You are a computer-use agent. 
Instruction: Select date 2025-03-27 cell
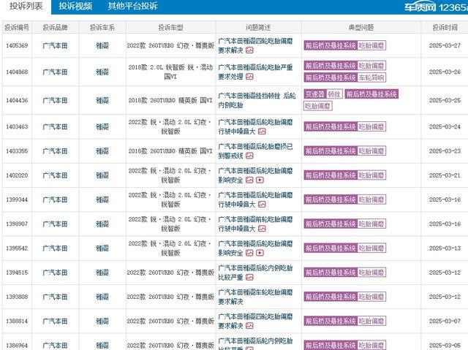click(445, 45)
